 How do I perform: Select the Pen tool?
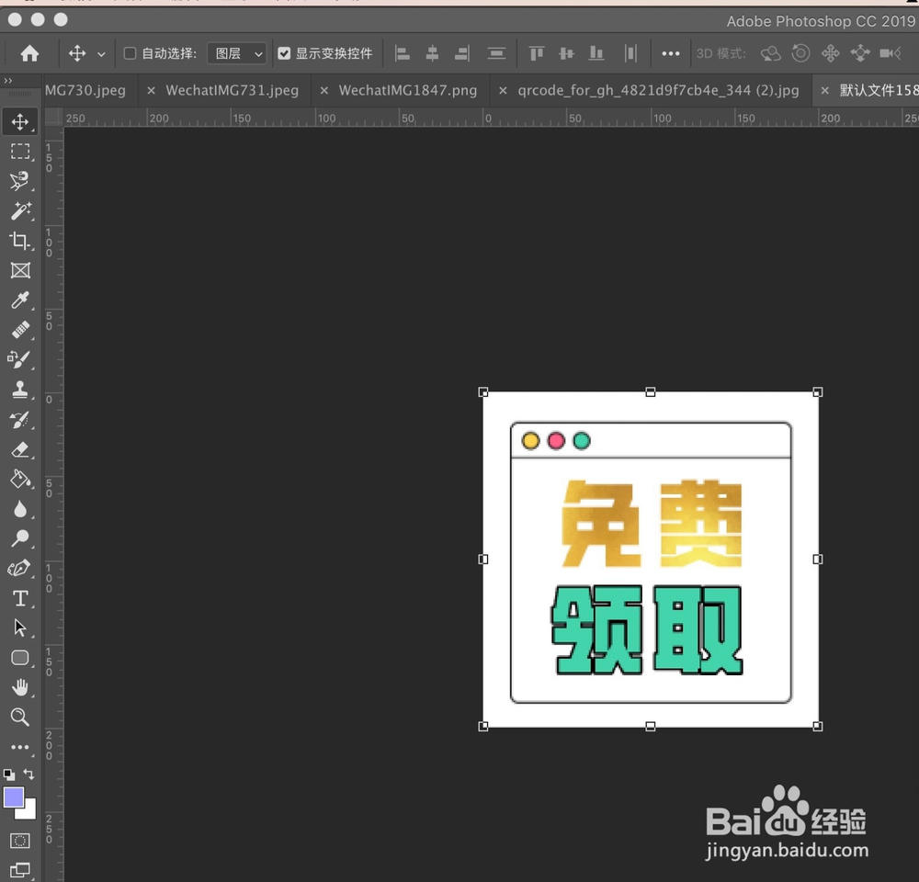click(x=20, y=569)
